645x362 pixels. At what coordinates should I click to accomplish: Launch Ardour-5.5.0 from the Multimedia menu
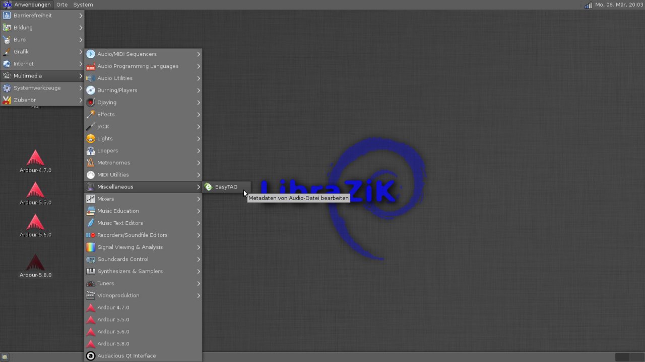pos(143,319)
